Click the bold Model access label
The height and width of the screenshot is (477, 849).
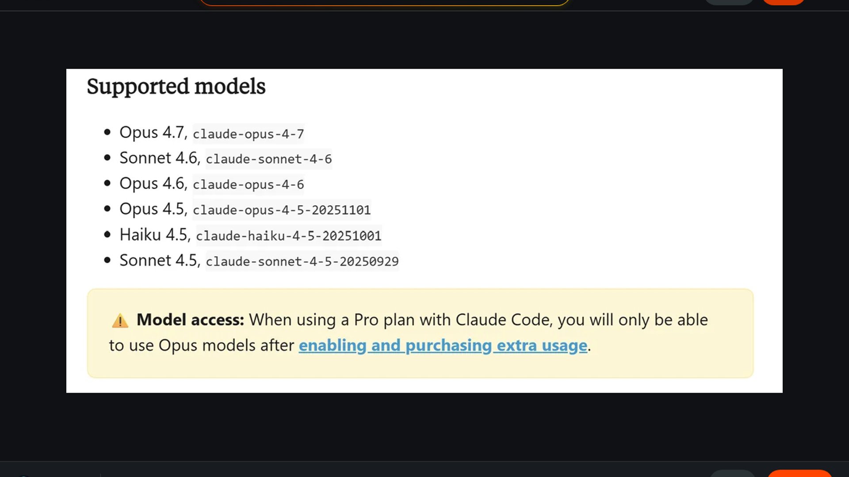(190, 320)
